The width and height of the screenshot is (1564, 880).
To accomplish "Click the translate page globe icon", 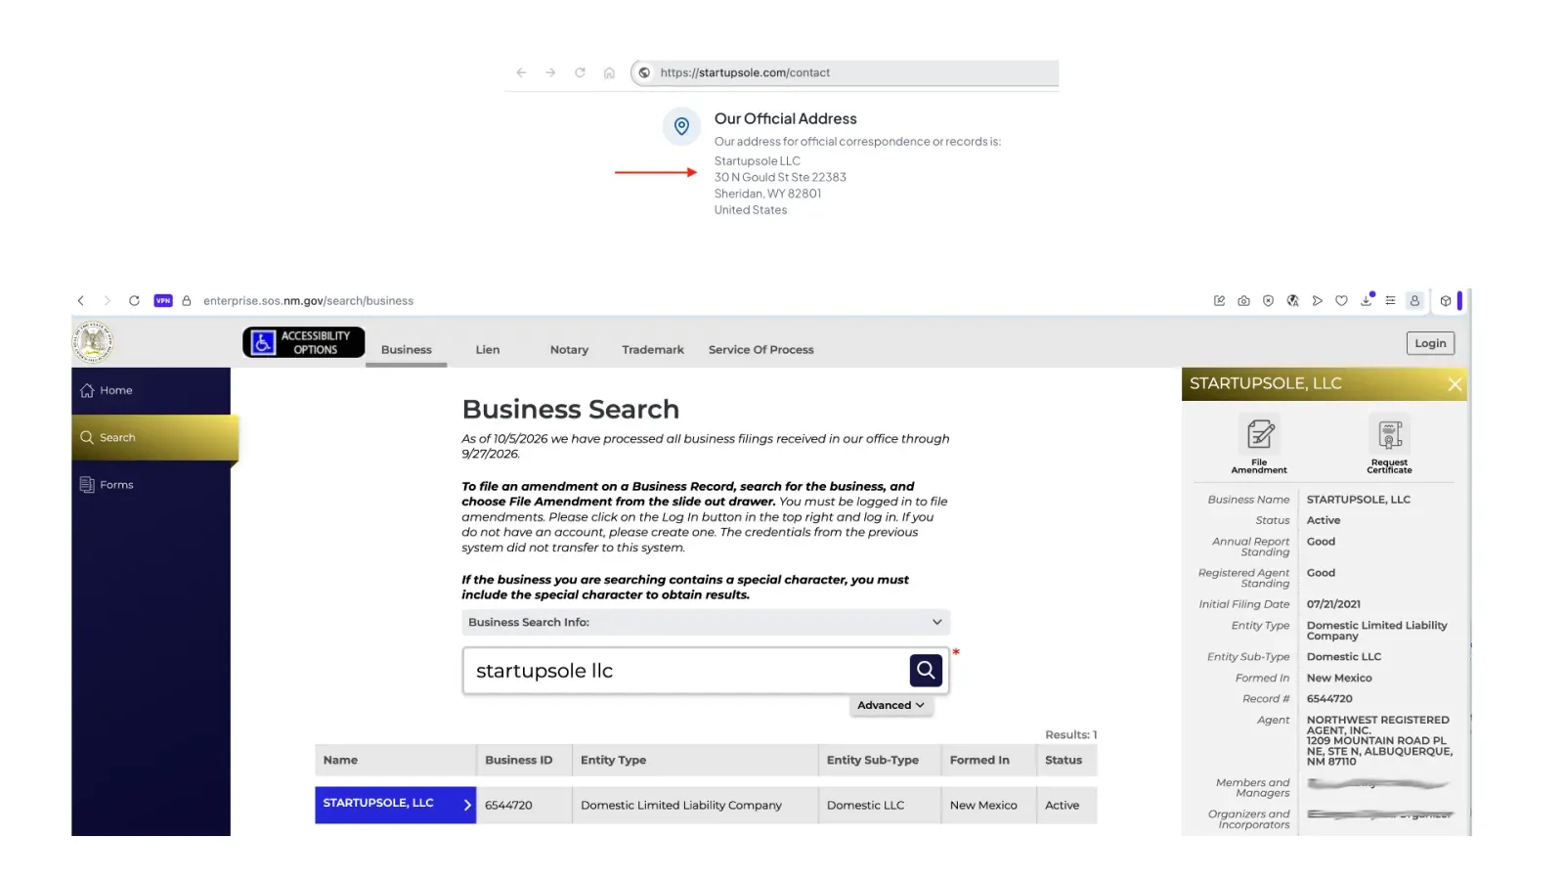I will [1292, 301].
